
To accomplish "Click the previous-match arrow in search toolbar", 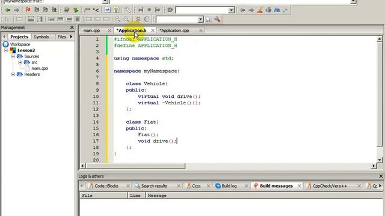I will coord(242,10).
